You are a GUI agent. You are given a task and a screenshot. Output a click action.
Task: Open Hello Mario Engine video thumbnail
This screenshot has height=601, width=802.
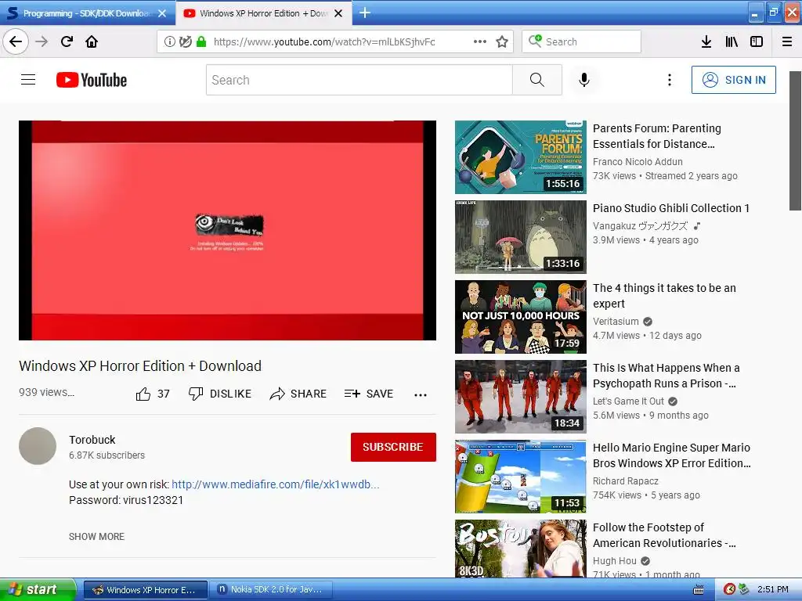click(x=520, y=477)
